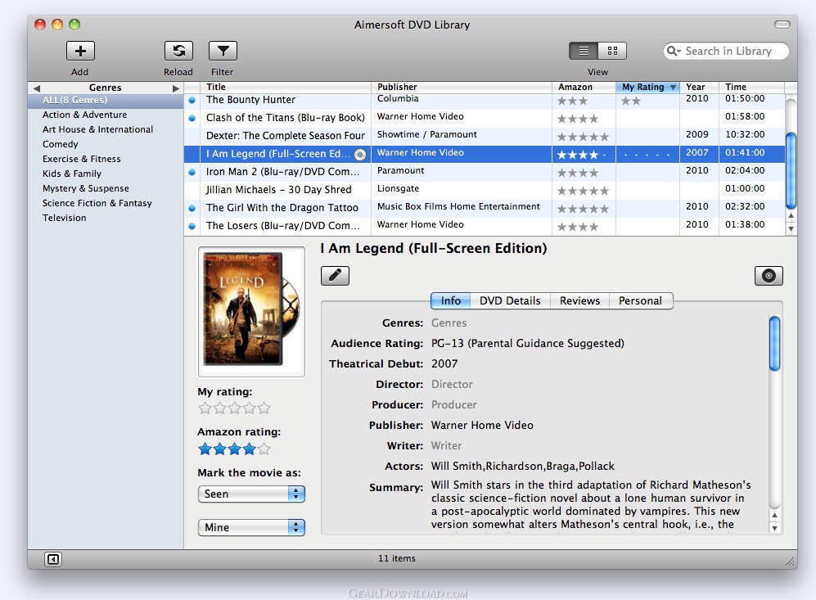Click My Rating stars for The Bounty Hunter
Image resolution: width=816 pixels, height=600 pixels.
click(x=631, y=101)
